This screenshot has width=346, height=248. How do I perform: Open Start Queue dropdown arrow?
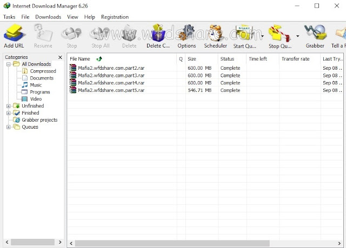262,36
